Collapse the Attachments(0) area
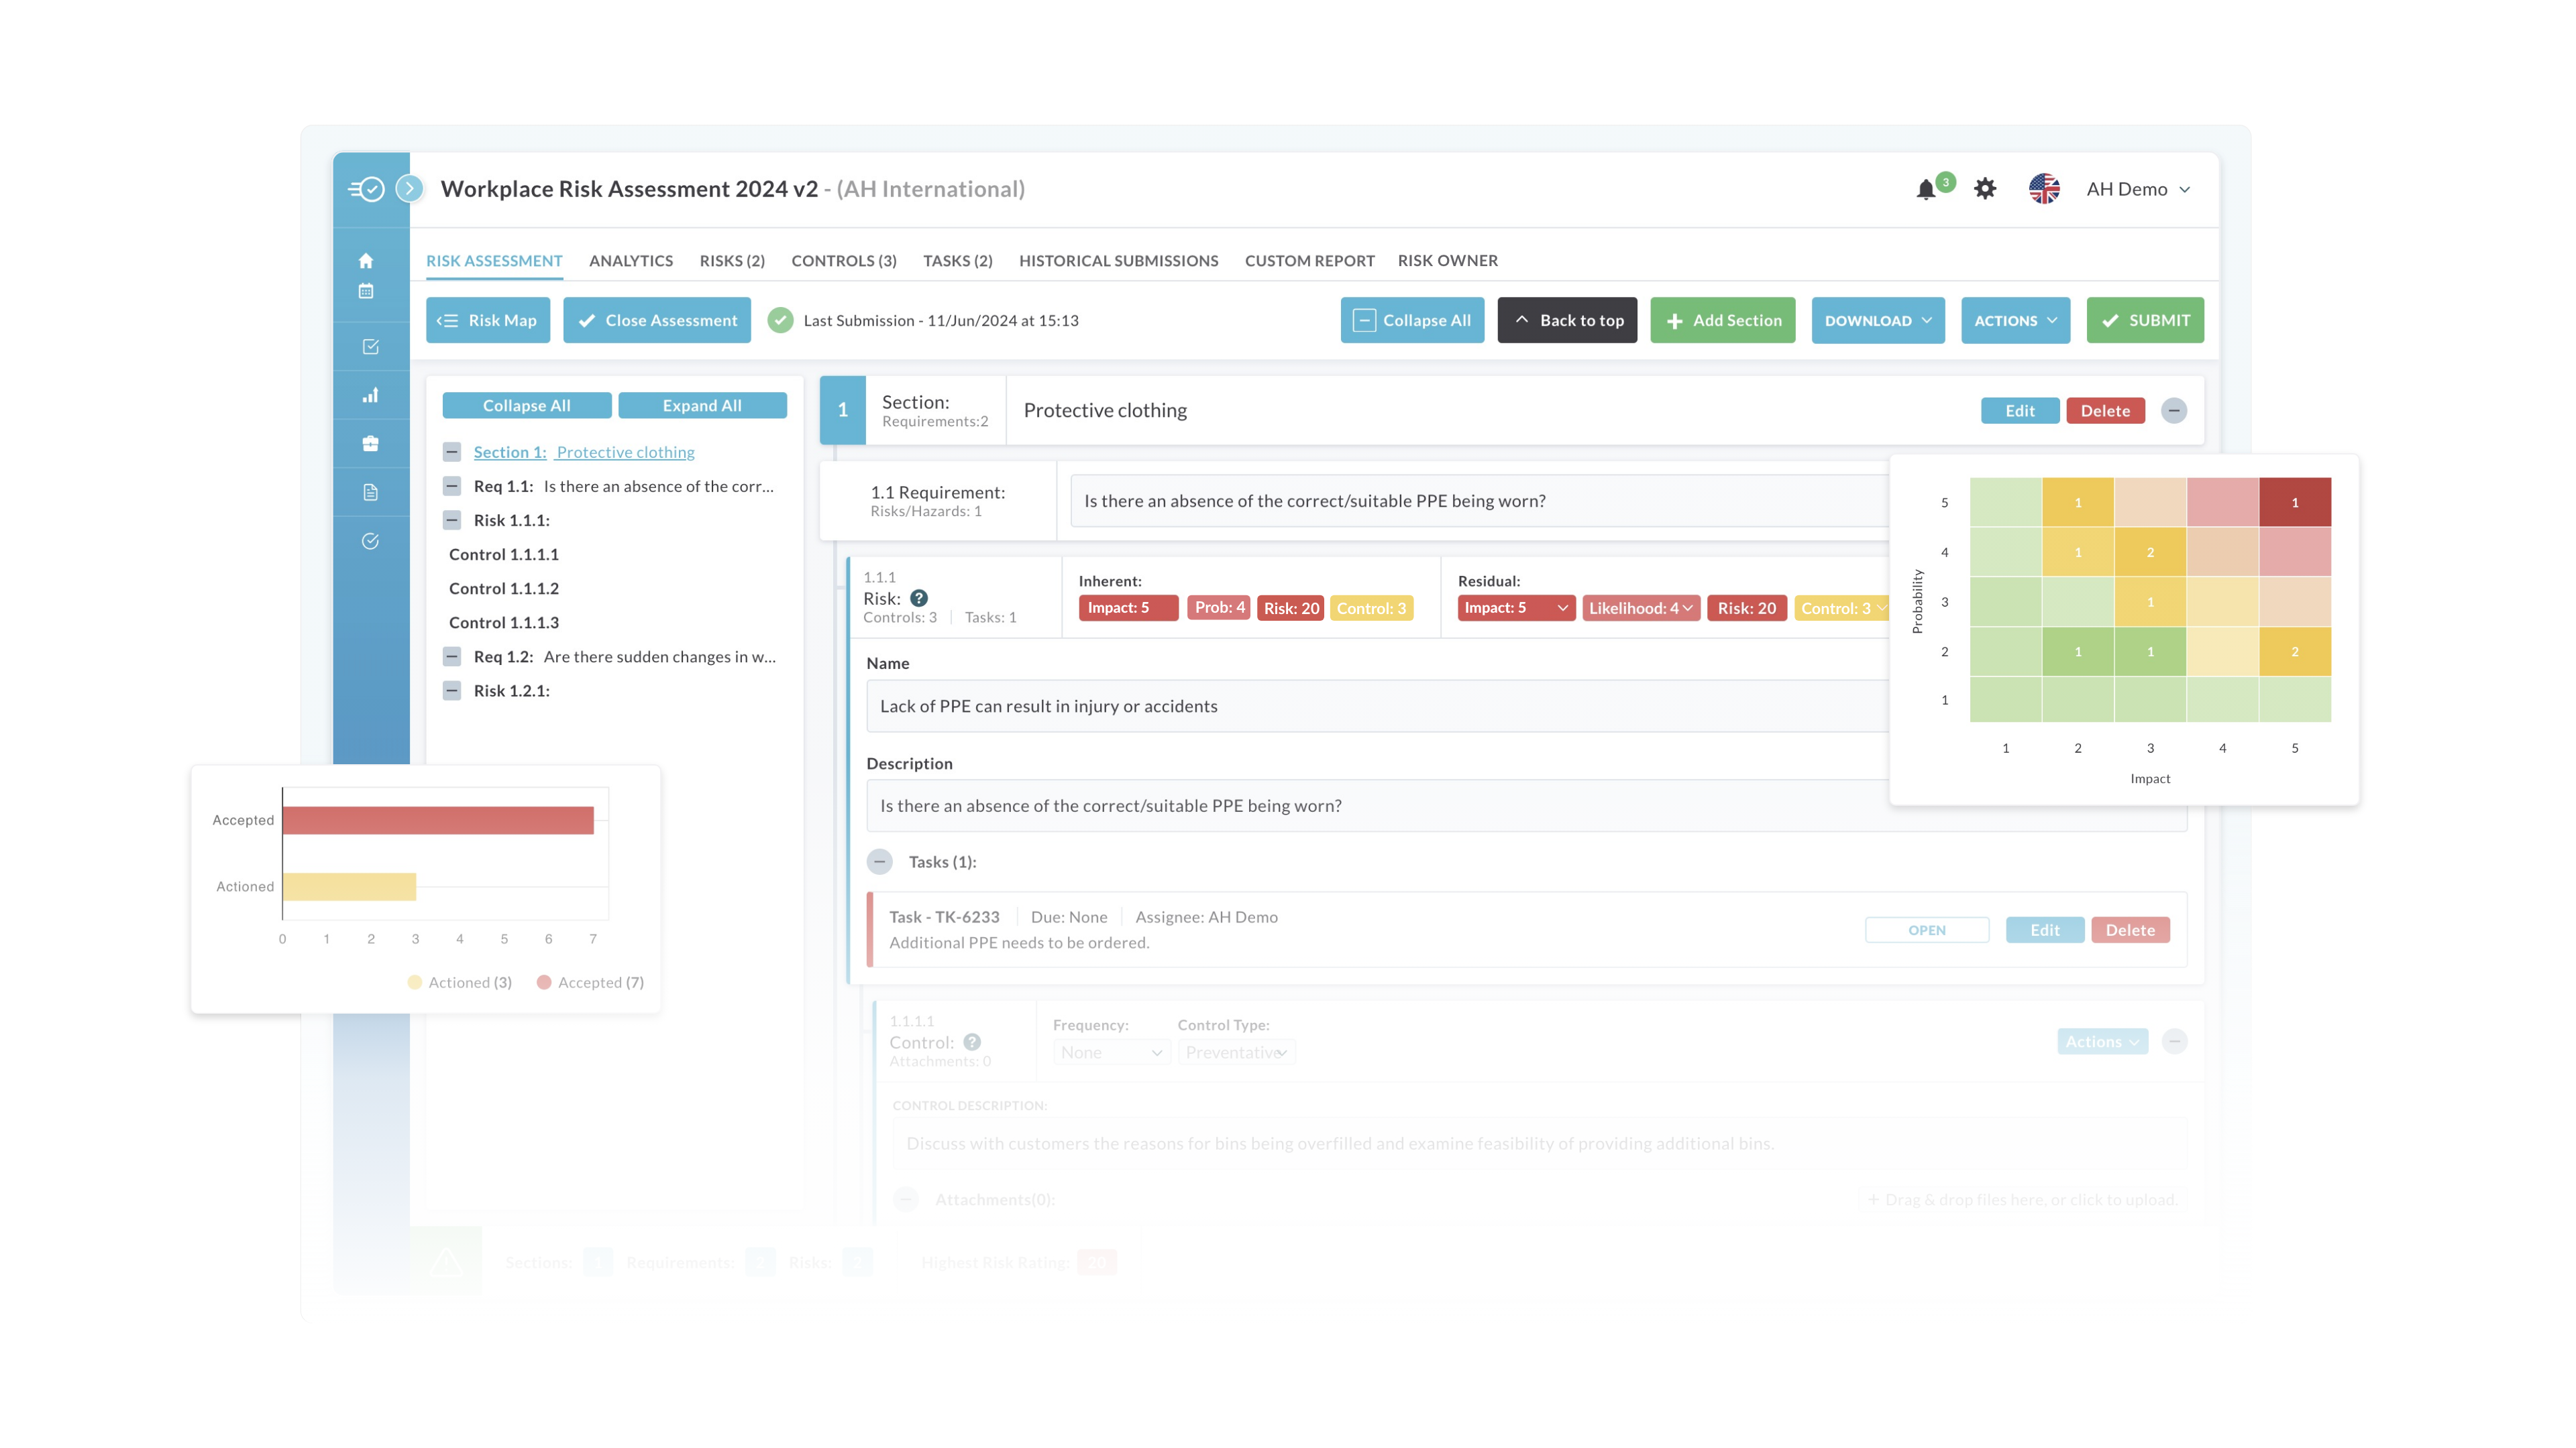This screenshot has width=2576, height=1448. pos(906,1199)
